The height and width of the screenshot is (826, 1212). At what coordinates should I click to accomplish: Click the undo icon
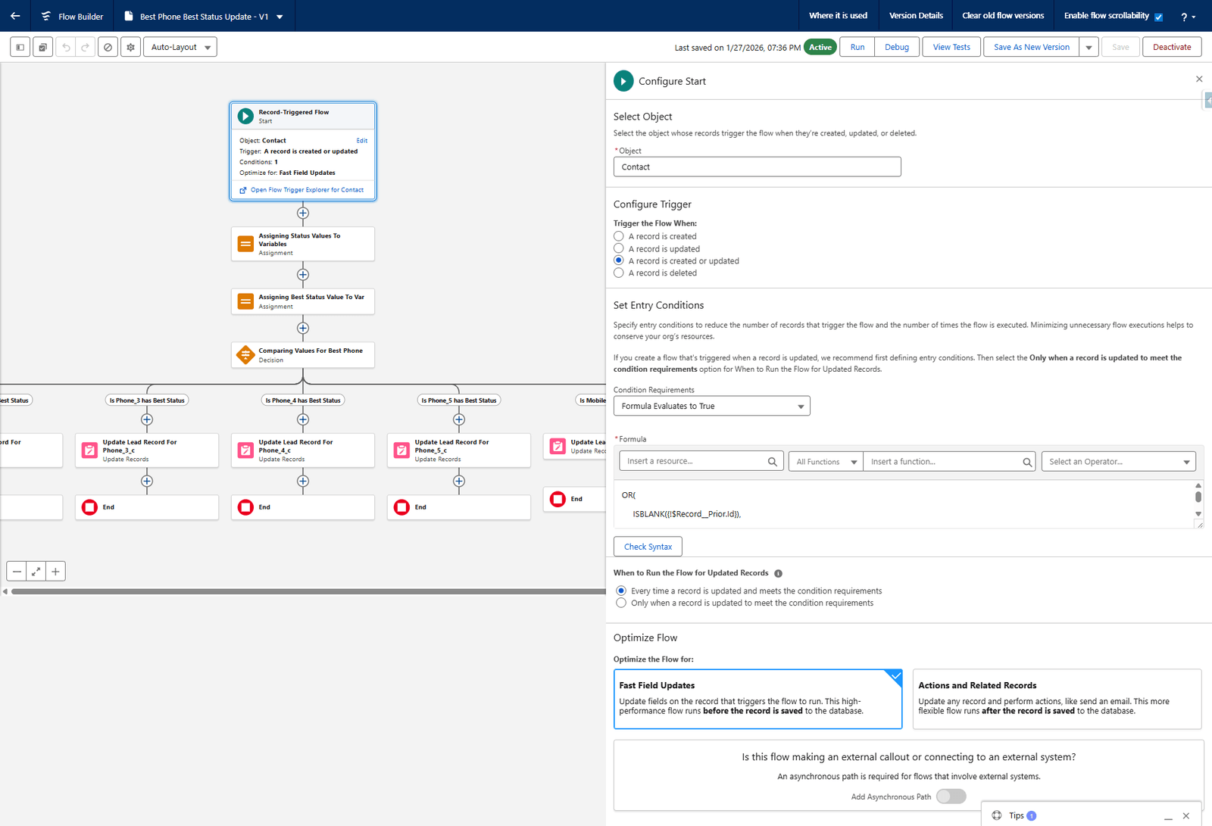click(66, 47)
